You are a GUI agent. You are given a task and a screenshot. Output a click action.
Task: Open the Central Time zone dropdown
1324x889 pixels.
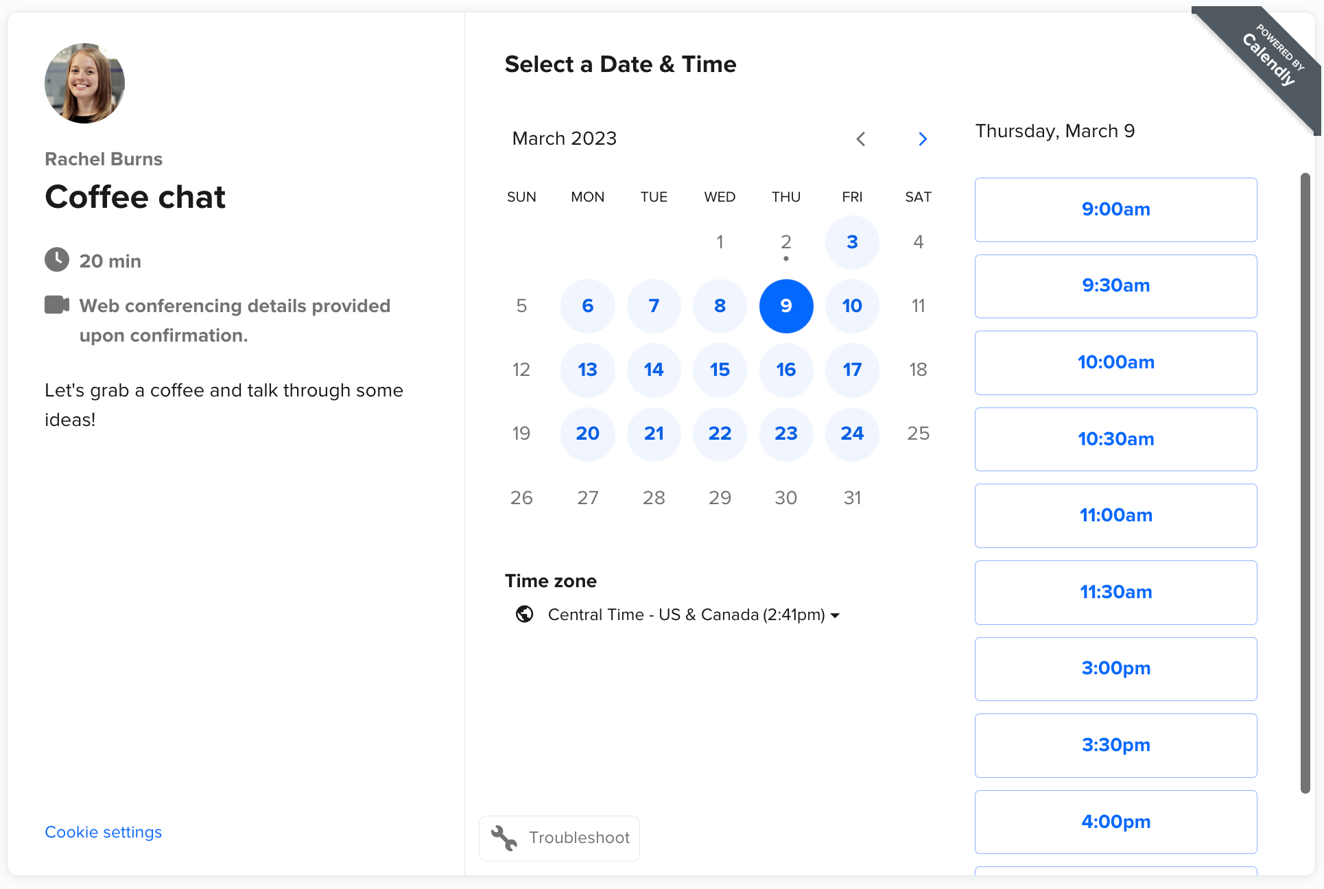(686, 615)
